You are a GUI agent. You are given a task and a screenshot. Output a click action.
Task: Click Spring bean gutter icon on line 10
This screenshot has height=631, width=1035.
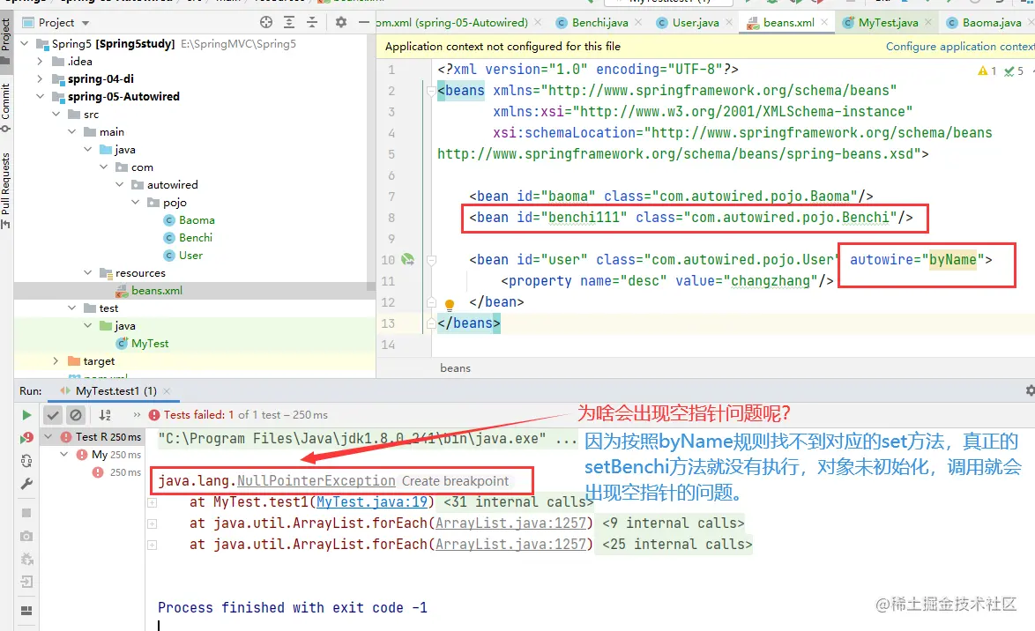coord(408,259)
